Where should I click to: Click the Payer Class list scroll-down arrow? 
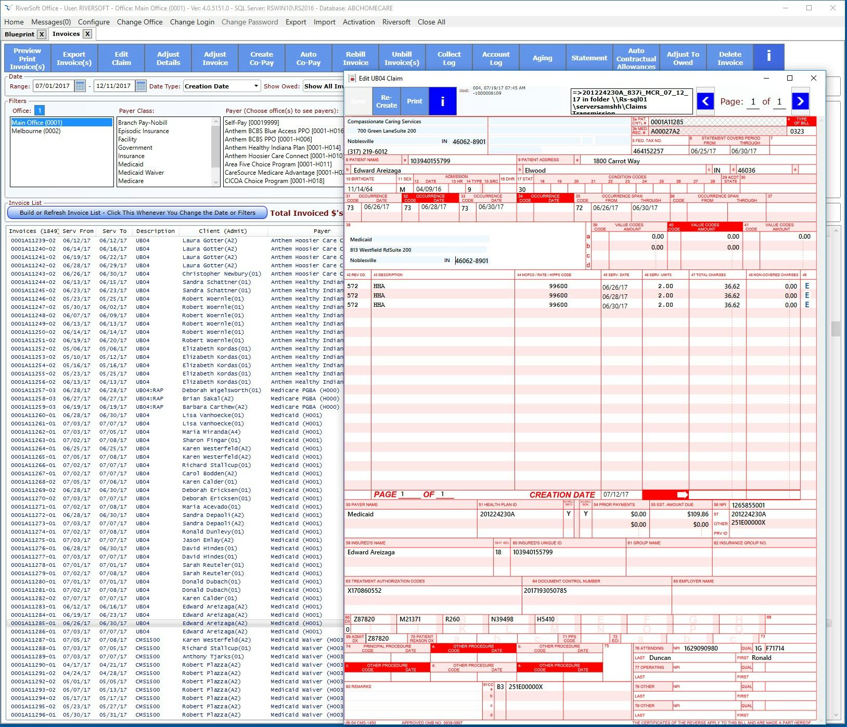tap(215, 182)
